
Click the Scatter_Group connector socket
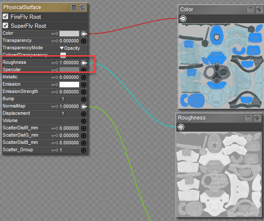click(x=83, y=150)
